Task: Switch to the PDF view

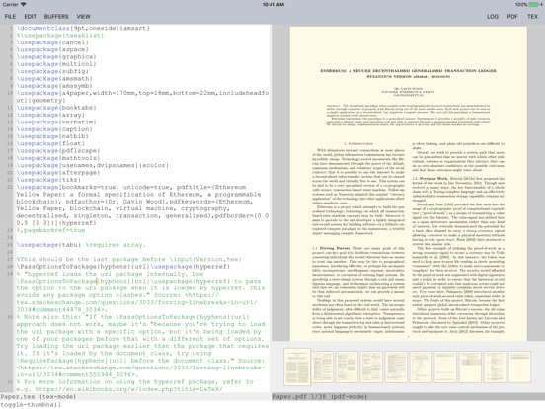Action: 512,17
